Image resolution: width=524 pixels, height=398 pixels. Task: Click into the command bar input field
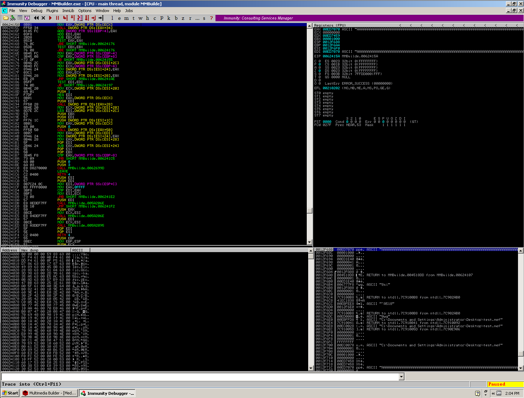200,377
